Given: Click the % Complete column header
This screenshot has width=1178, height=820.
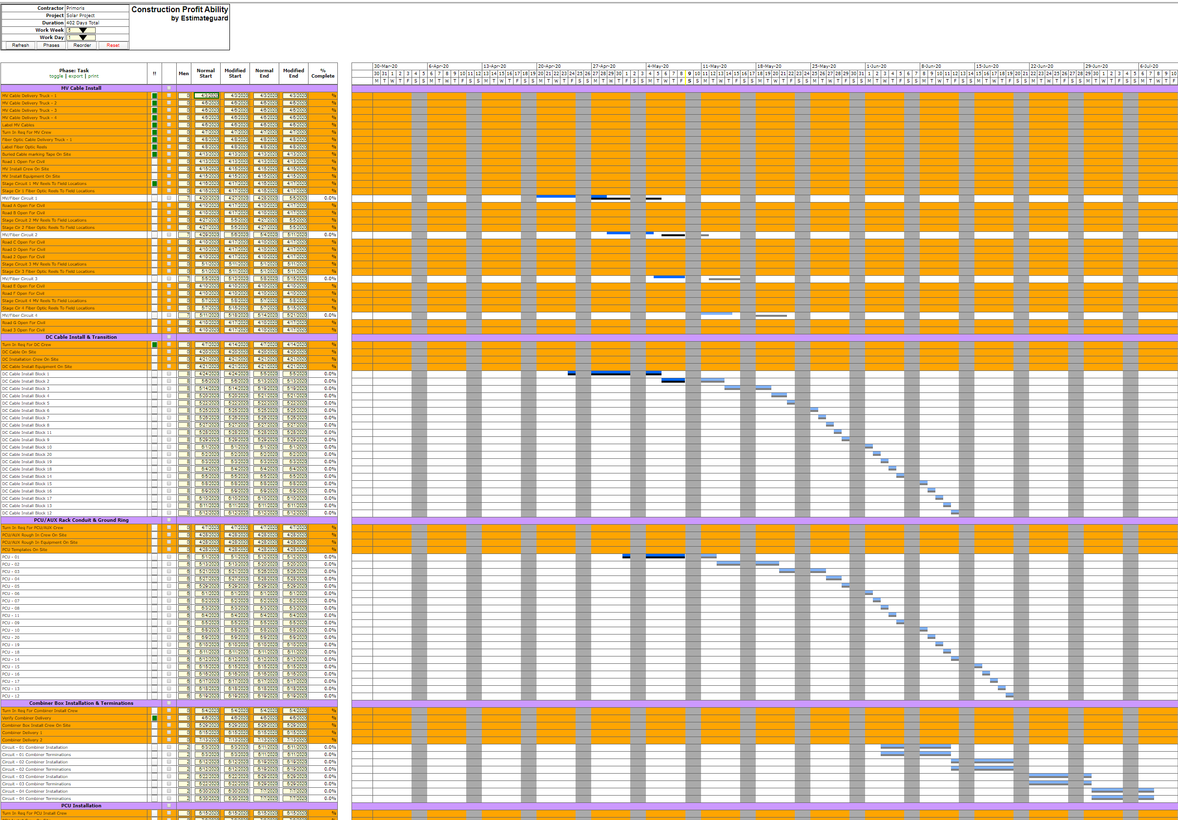Looking at the screenshot, I should point(323,73).
